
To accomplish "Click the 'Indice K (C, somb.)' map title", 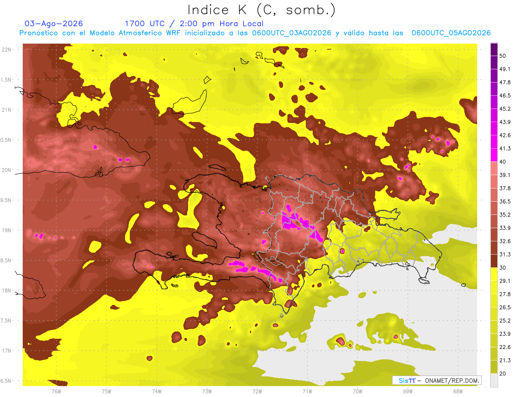I will 262,10.
